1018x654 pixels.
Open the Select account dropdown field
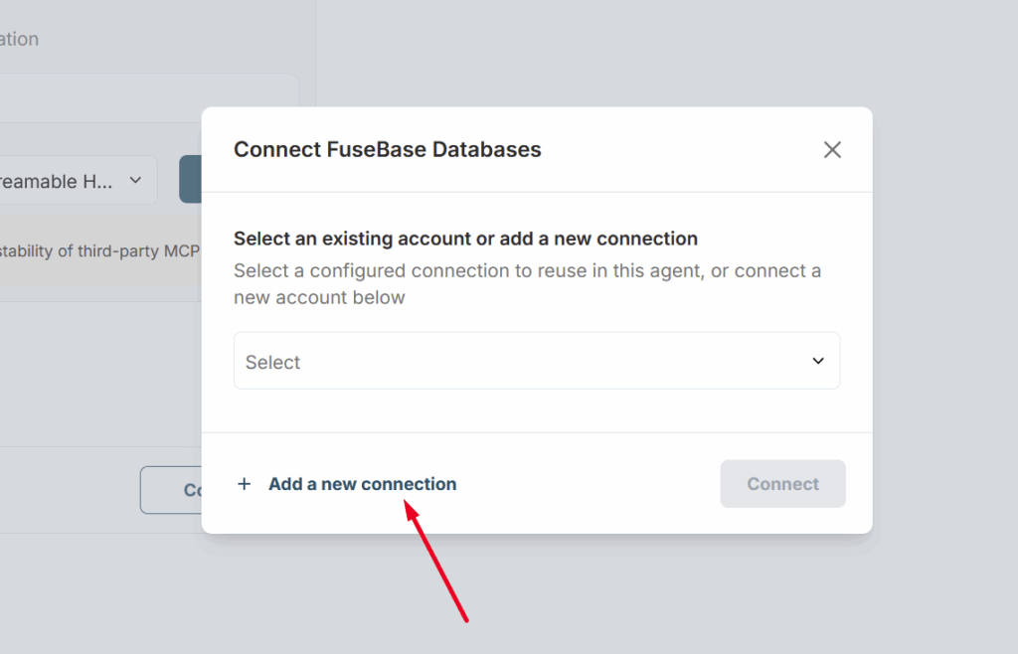(537, 361)
